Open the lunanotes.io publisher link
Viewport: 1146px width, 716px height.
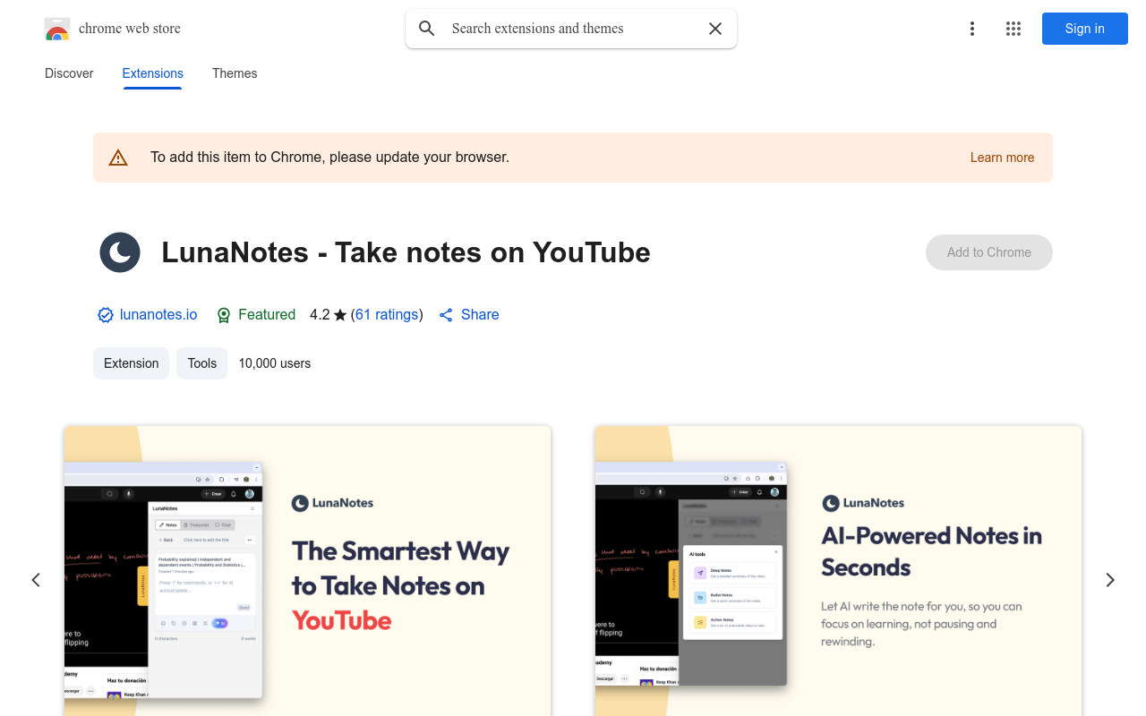pos(158,315)
